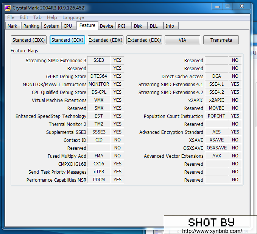Open the Edit menu
Image resolution: width=257 pixels, height=234 pixels.
tap(24, 17)
